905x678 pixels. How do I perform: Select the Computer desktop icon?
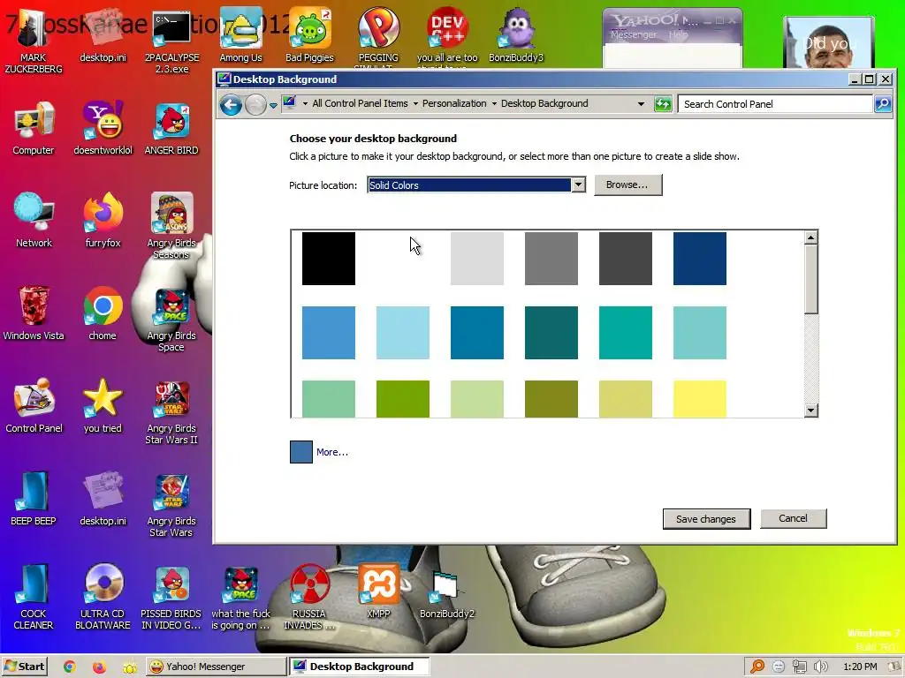(33, 129)
